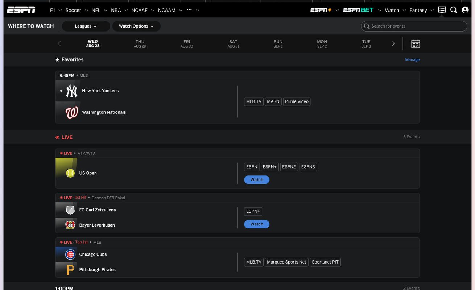Click the WHERE TO WATCH heading

click(x=31, y=26)
